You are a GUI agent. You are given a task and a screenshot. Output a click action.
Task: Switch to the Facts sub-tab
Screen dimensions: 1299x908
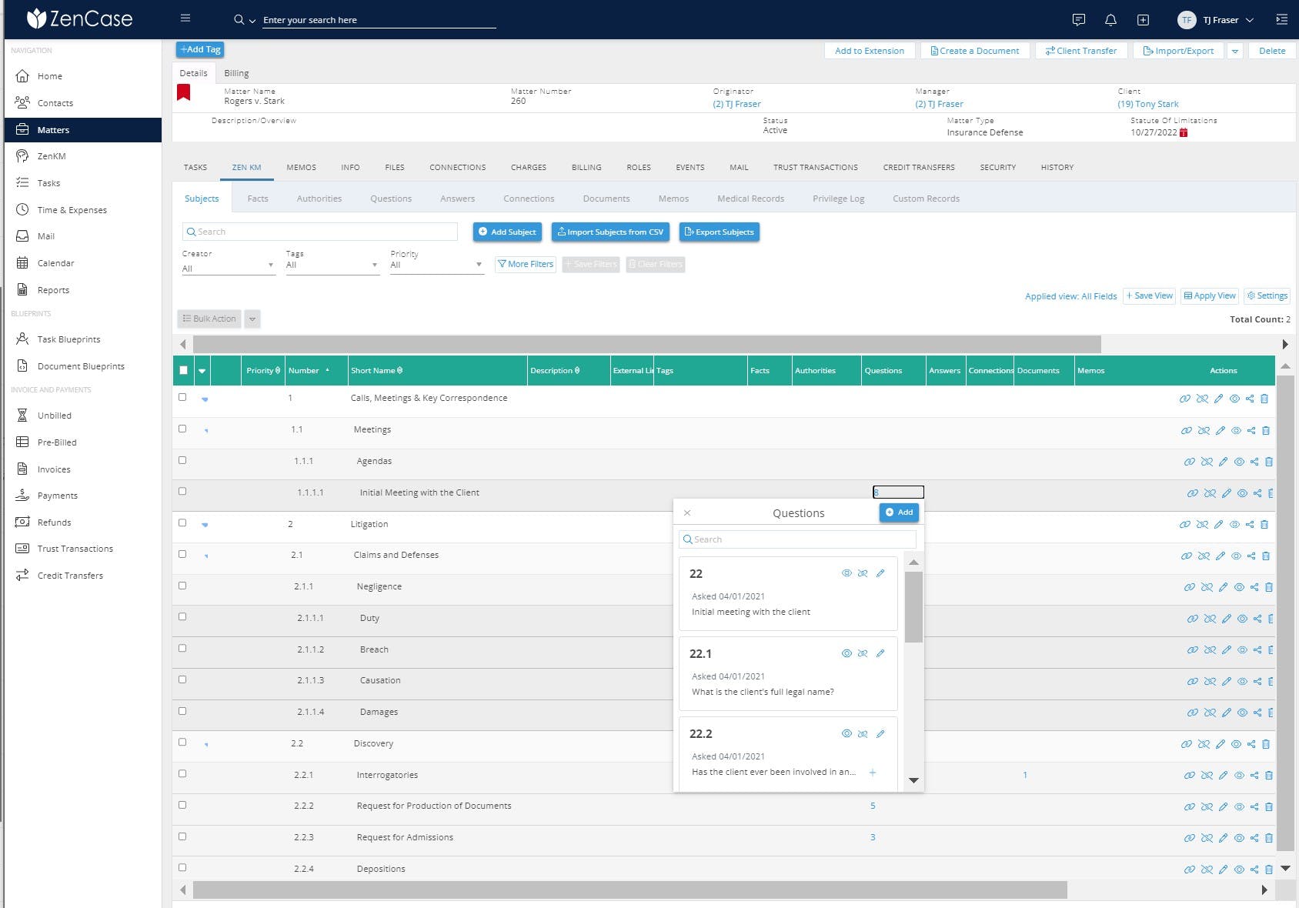tap(258, 199)
